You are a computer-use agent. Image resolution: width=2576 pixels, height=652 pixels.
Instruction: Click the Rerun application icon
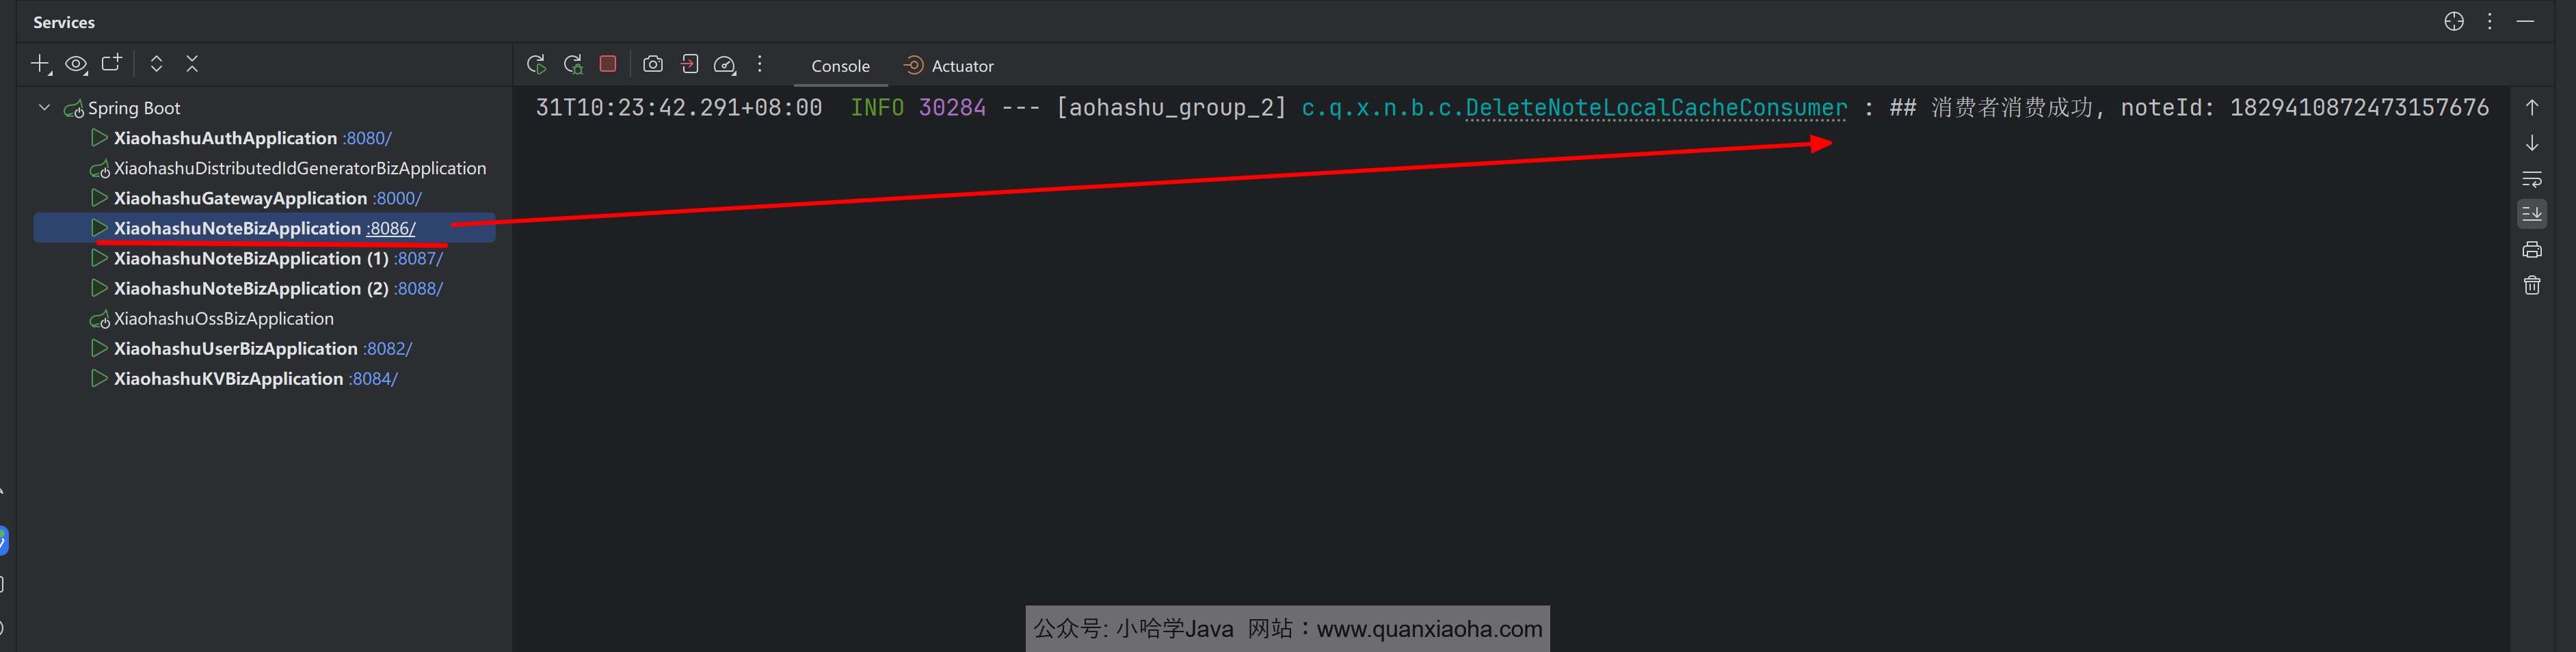536,64
